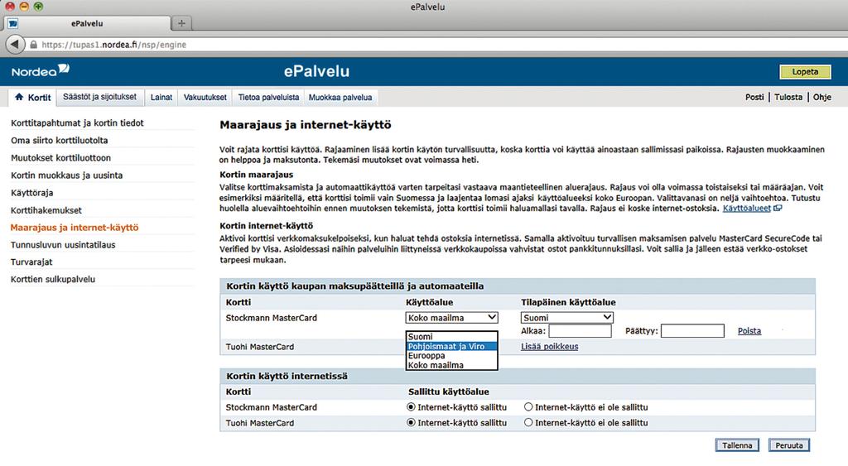Open Turvarajat in the sidebar
The image size is (848, 466).
click(x=32, y=262)
